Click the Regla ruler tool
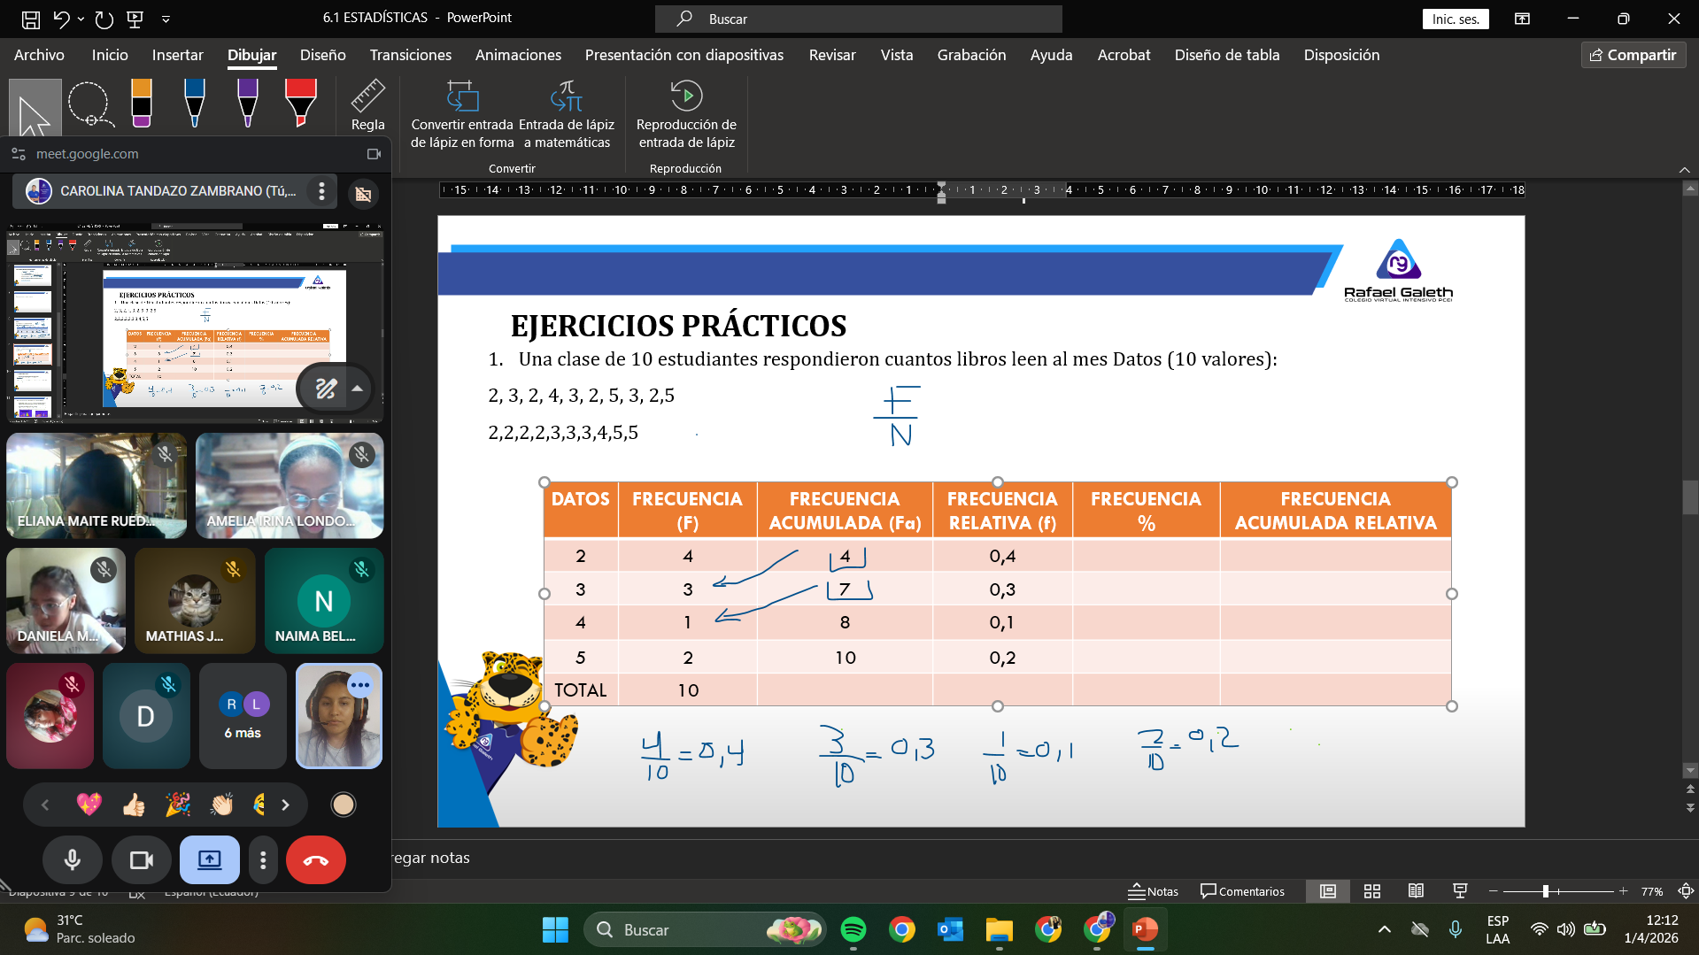The width and height of the screenshot is (1699, 955). pyautogui.click(x=367, y=106)
